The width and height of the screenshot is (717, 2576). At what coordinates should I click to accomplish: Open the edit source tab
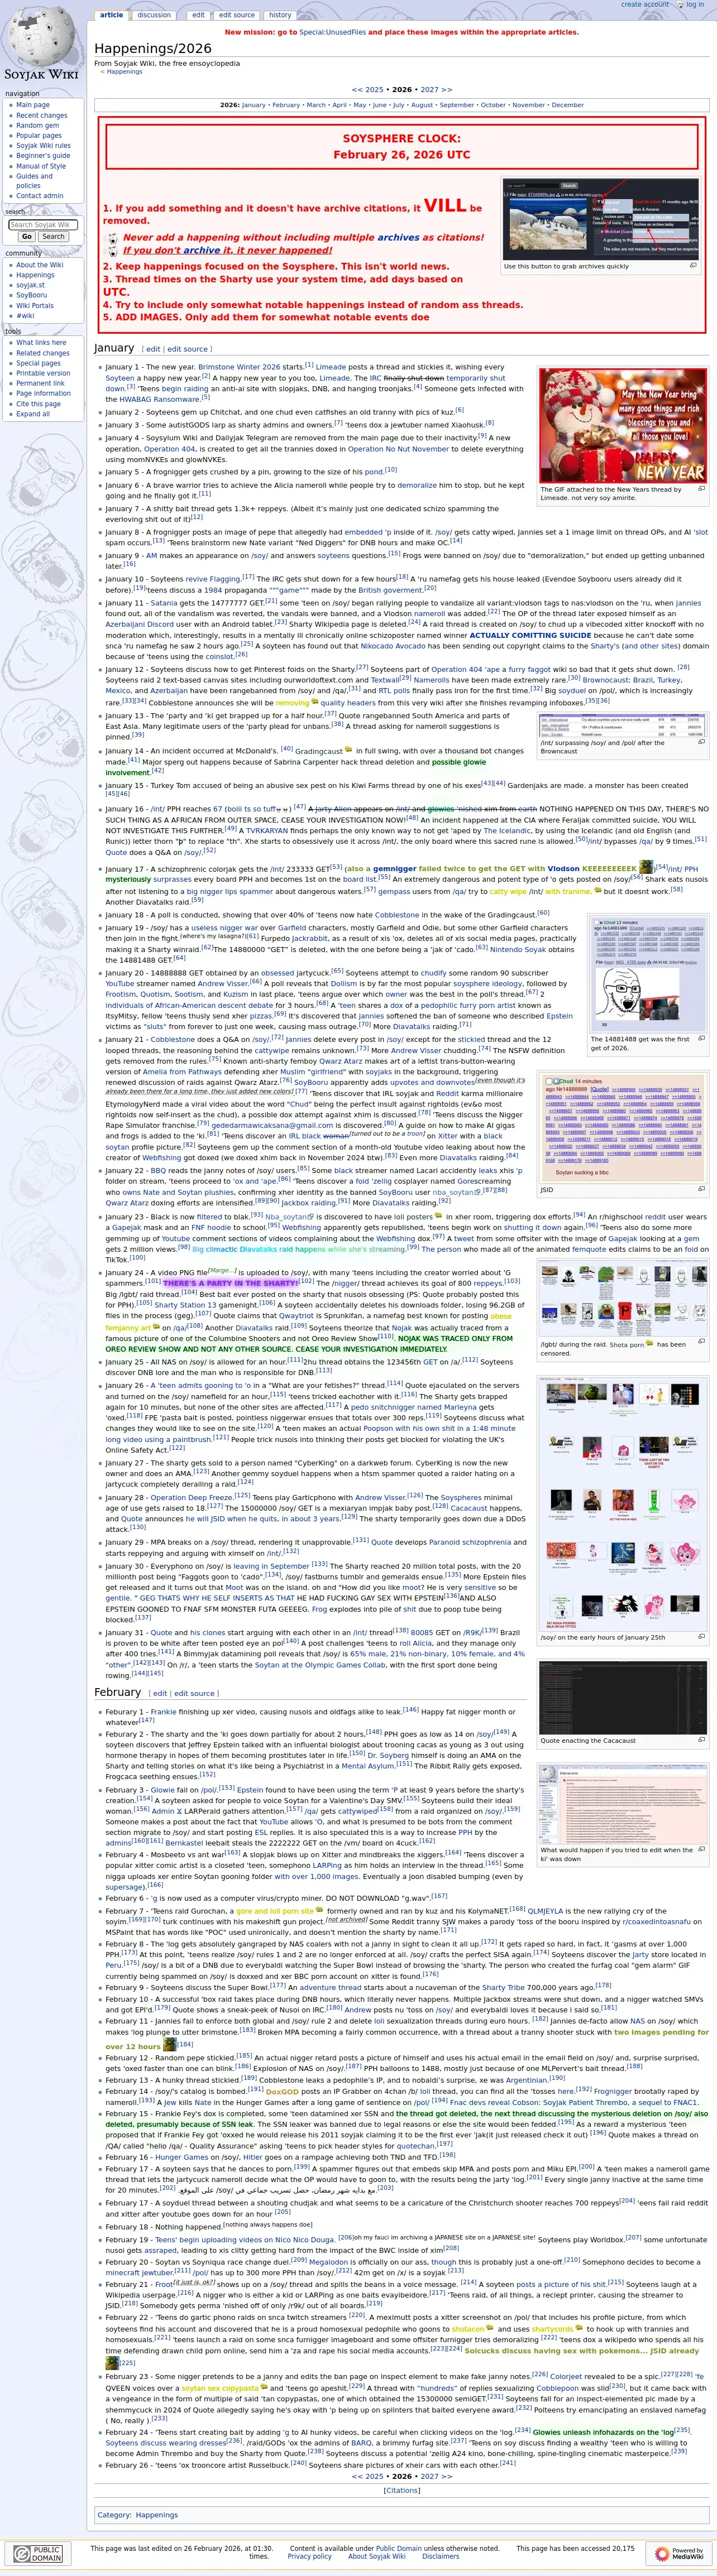pyautogui.click(x=237, y=15)
